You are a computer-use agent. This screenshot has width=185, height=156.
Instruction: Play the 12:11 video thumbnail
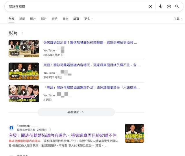coord(24,93)
